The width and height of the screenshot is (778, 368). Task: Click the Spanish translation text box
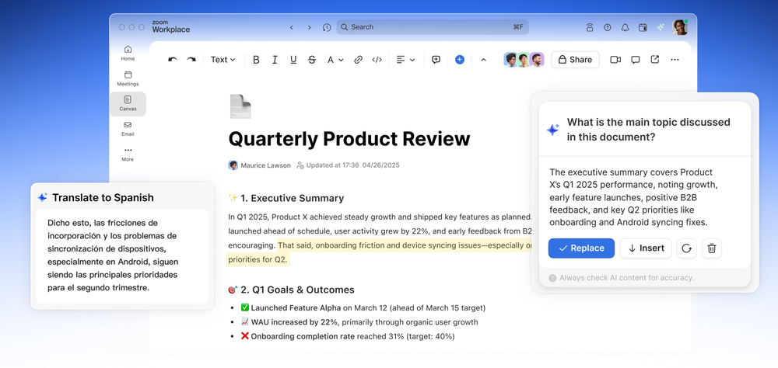(x=122, y=255)
